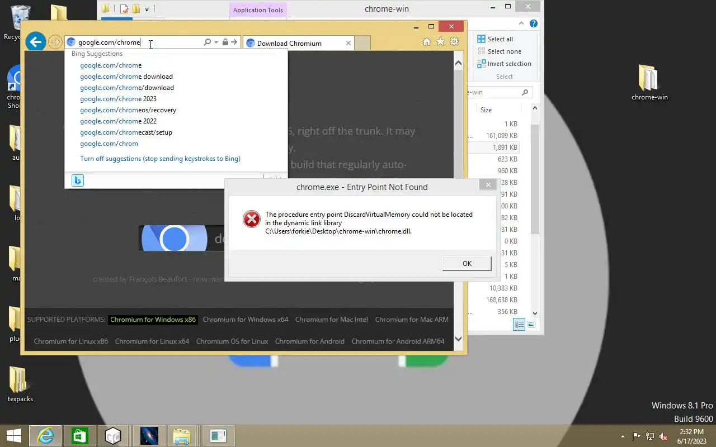Image resolution: width=716 pixels, height=447 pixels.
Task: Select the file row sized 168,638 KB
Action: 493,300
